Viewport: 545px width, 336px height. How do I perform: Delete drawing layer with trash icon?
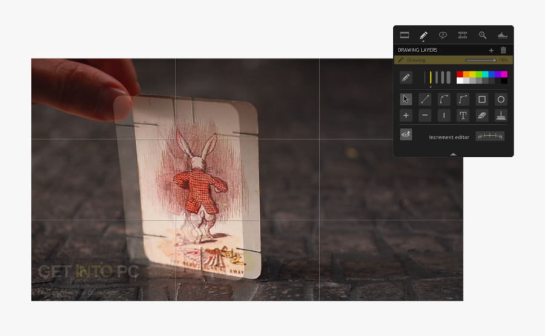[x=503, y=50]
